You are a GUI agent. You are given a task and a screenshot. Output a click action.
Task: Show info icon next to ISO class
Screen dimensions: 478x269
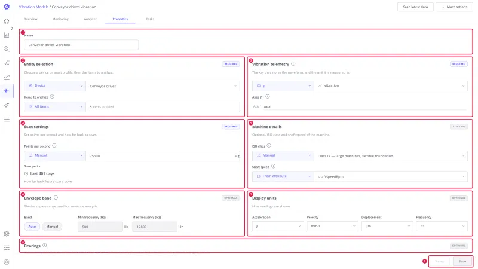(x=268, y=146)
